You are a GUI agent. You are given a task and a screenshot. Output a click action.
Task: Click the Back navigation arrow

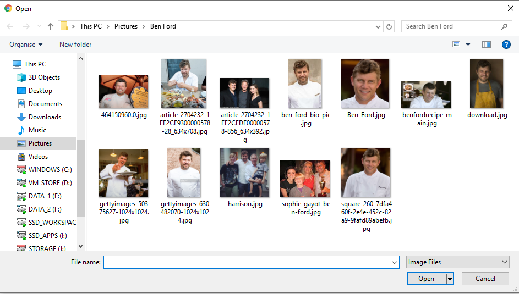pos(10,26)
